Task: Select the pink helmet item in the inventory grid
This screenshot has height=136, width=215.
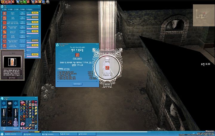Action: click(x=23, y=103)
